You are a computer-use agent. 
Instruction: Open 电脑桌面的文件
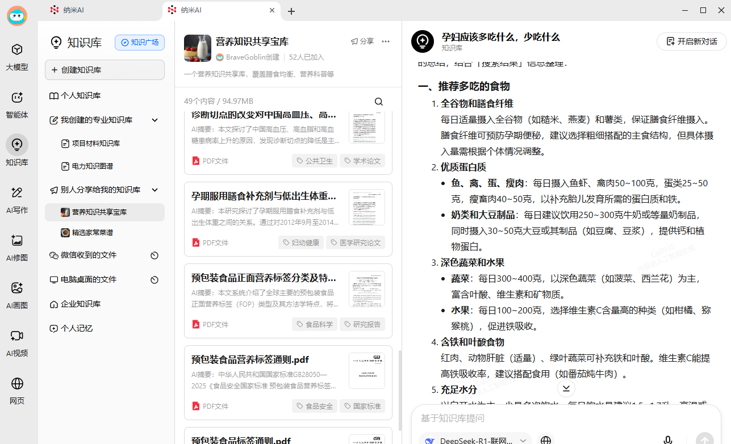click(x=88, y=280)
